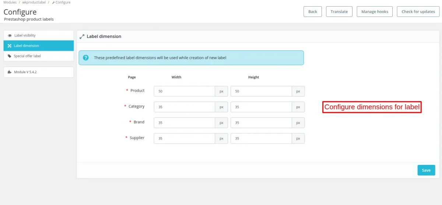
Task: Click the Configure page heading
Action: [x=20, y=12]
